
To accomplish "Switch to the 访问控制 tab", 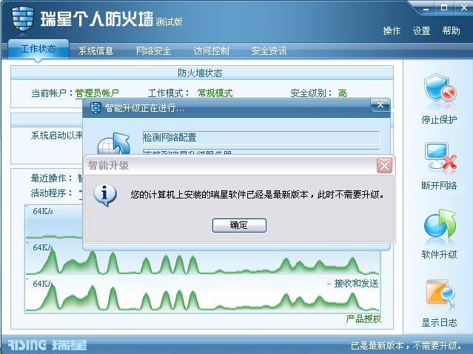I will click(x=211, y=50).
